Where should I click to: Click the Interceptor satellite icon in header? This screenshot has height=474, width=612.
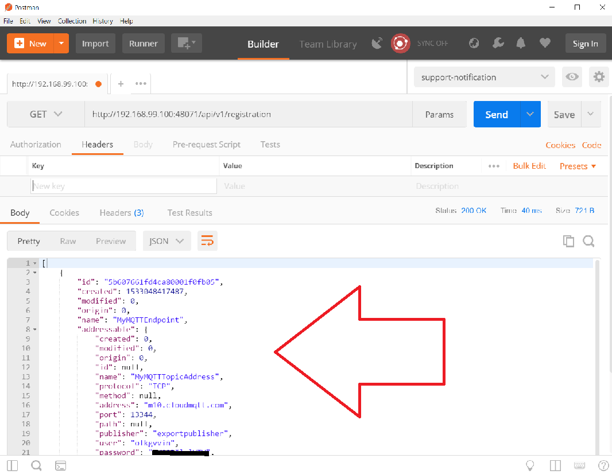[377, 43]
